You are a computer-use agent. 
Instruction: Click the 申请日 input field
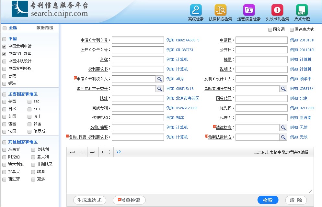click(x=261, y=40)
